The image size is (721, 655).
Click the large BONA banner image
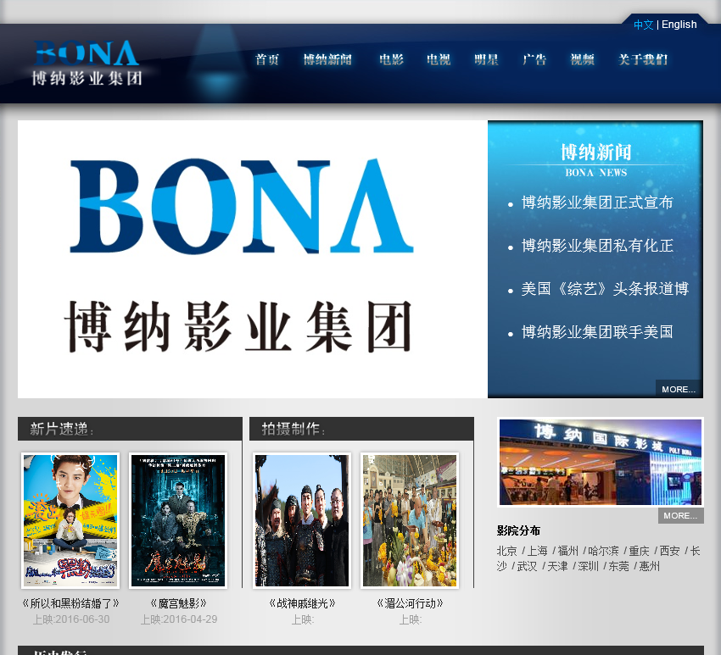(253, 259)
